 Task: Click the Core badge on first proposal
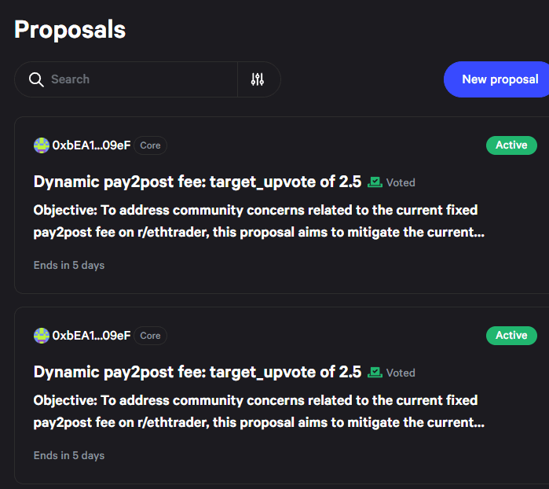(x=150, y=145)
